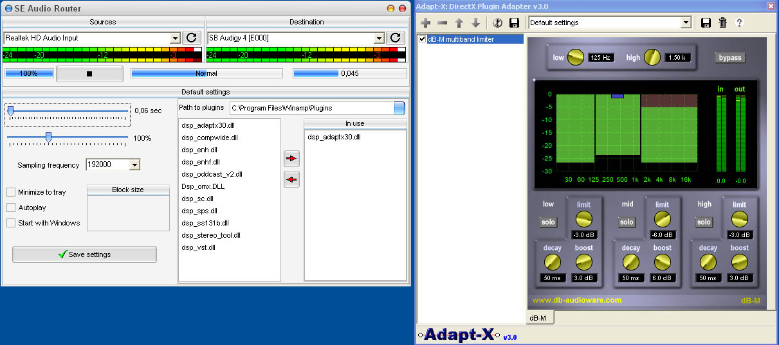
Task: Open help via the question mark icon
Action: [739, 23]
